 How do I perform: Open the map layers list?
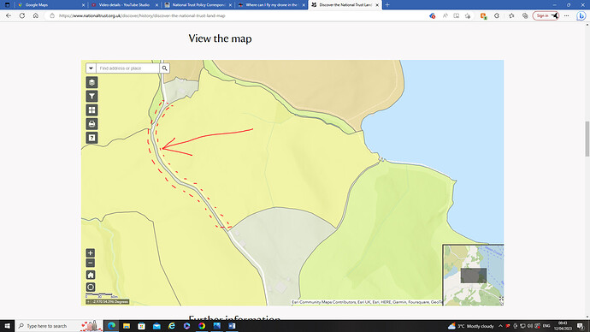(x=91, y=82)
